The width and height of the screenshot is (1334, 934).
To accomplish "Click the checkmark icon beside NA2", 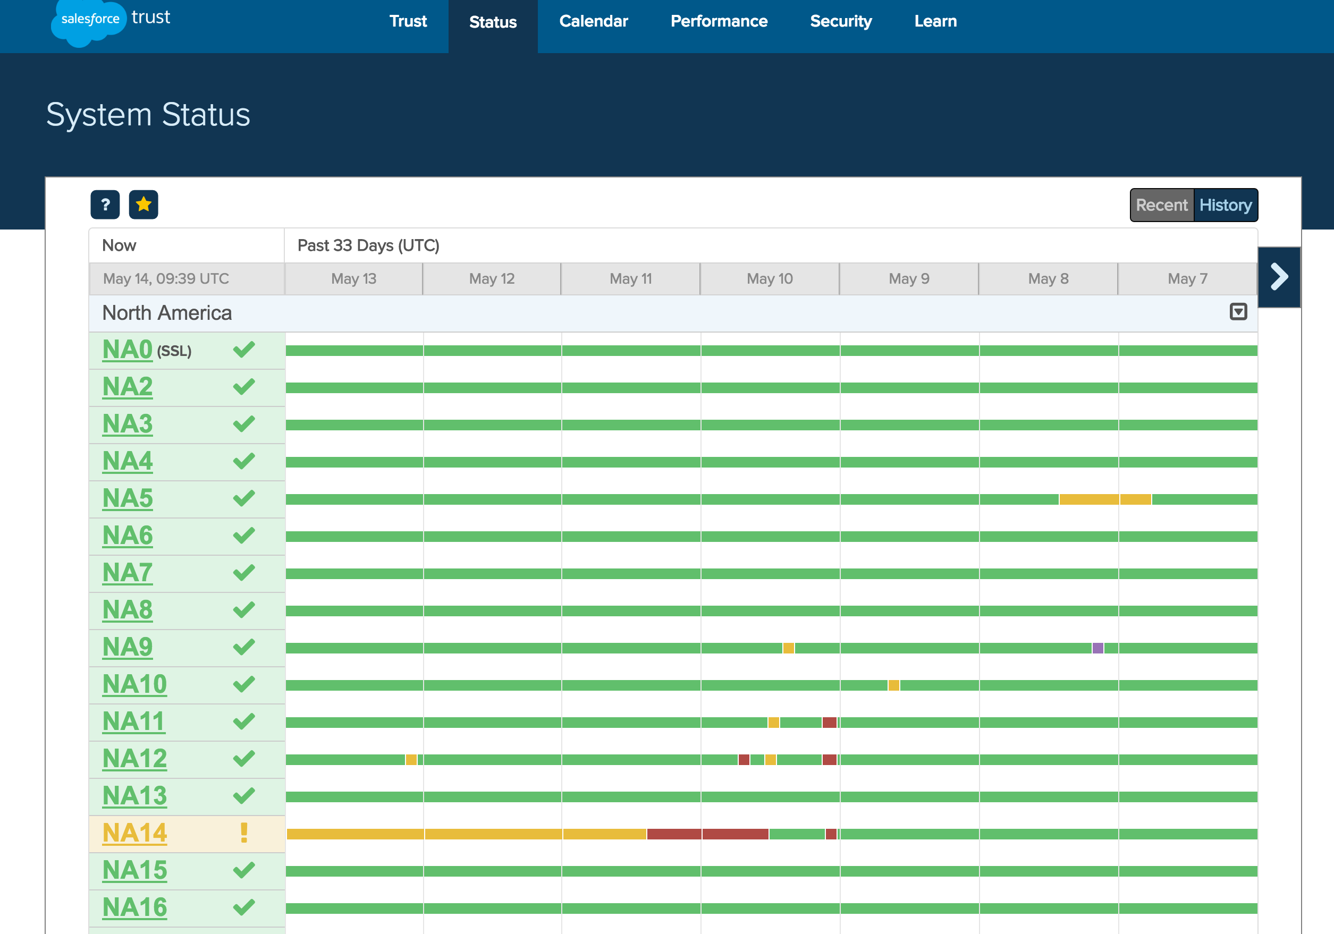I will click(243, 387).
